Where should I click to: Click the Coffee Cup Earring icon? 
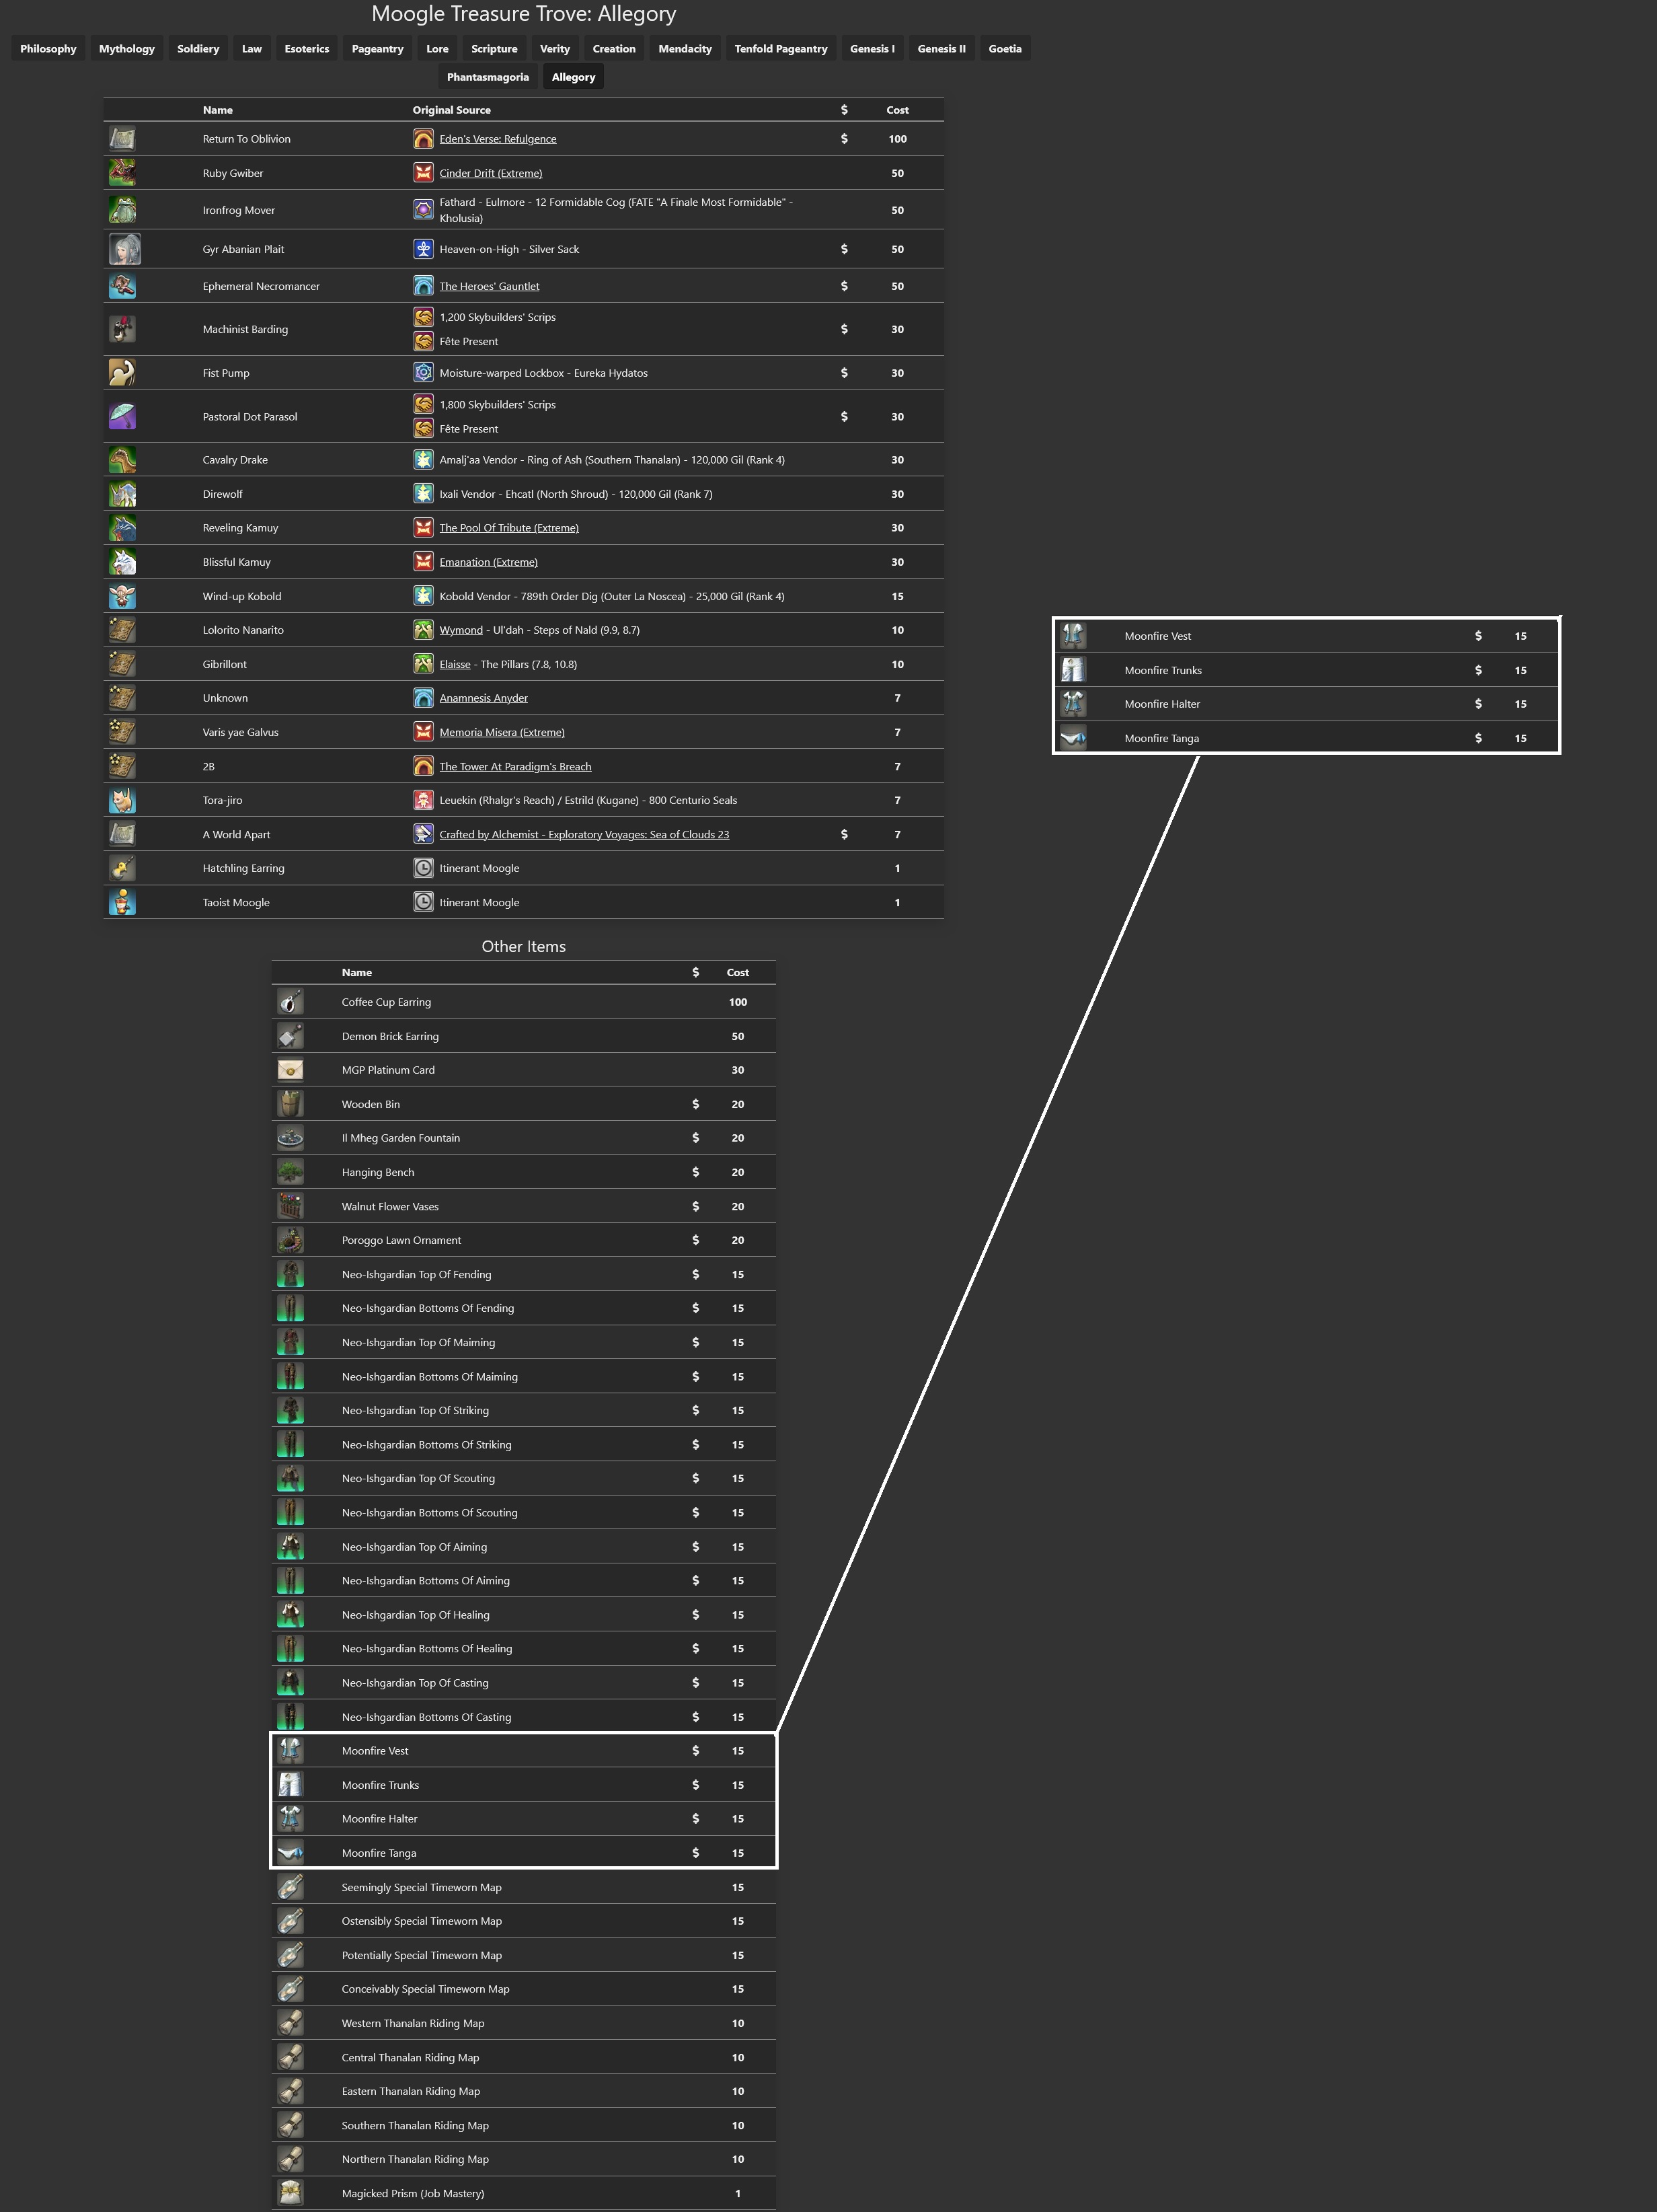[x=290, y=1002]
